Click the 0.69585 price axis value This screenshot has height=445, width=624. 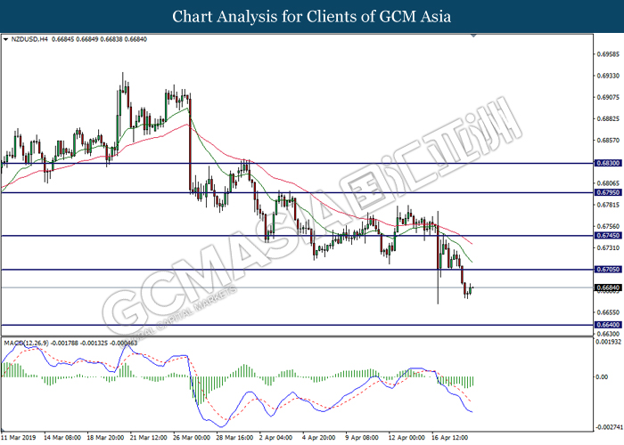click(609, 53)
